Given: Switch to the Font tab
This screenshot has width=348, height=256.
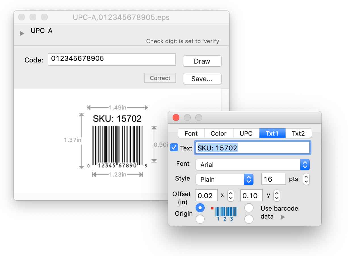Looking at the screenshot, I should point(191,133).
